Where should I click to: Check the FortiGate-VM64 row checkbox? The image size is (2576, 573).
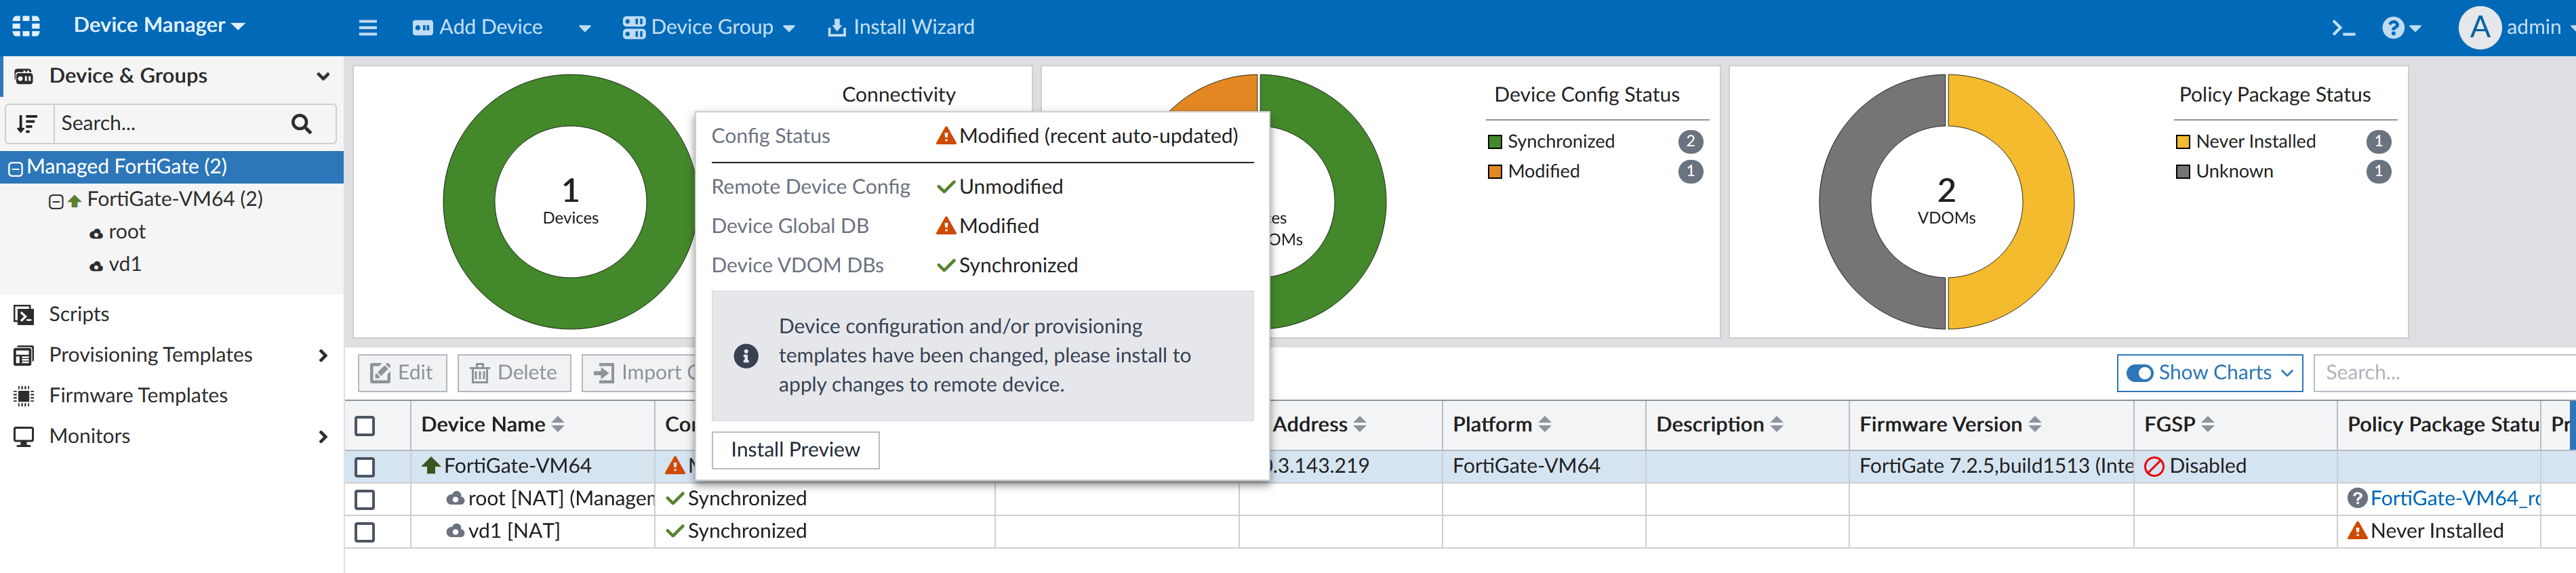[365, 466]
